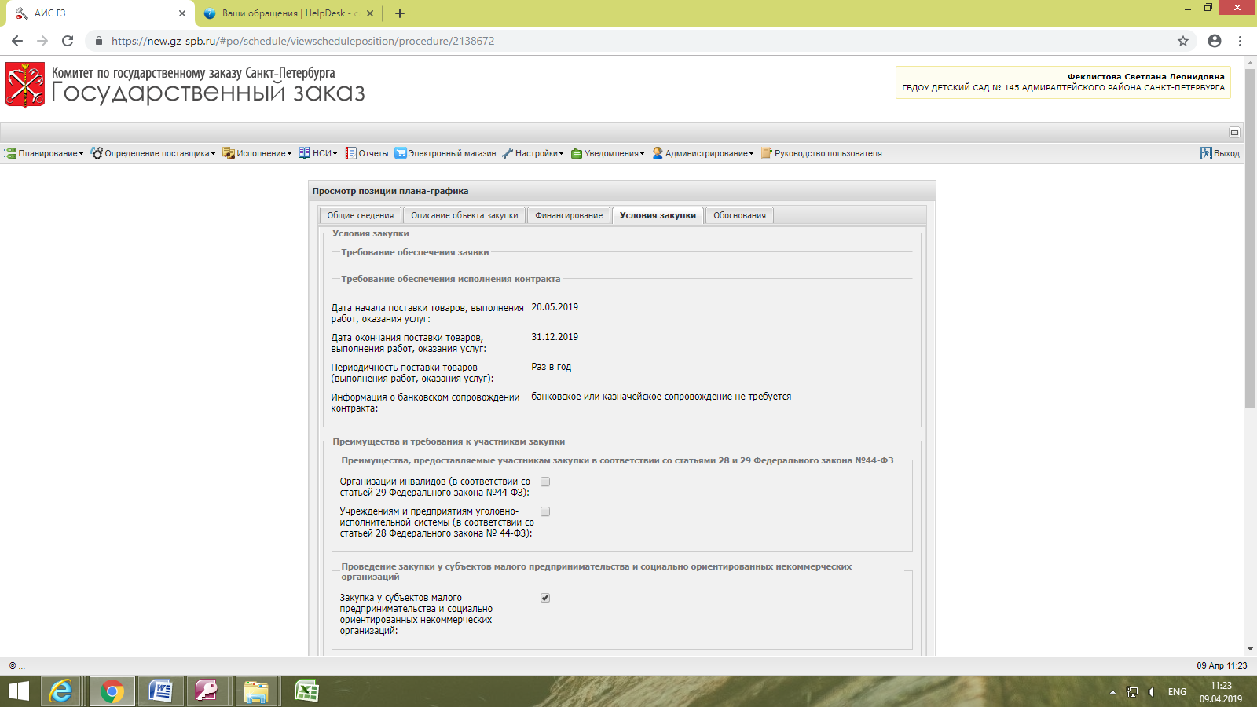The image size is (1257, 707).
Task: Click the Требование обеспечения заявки section heading
Action: pyautogui.click(x=415, y=252)
